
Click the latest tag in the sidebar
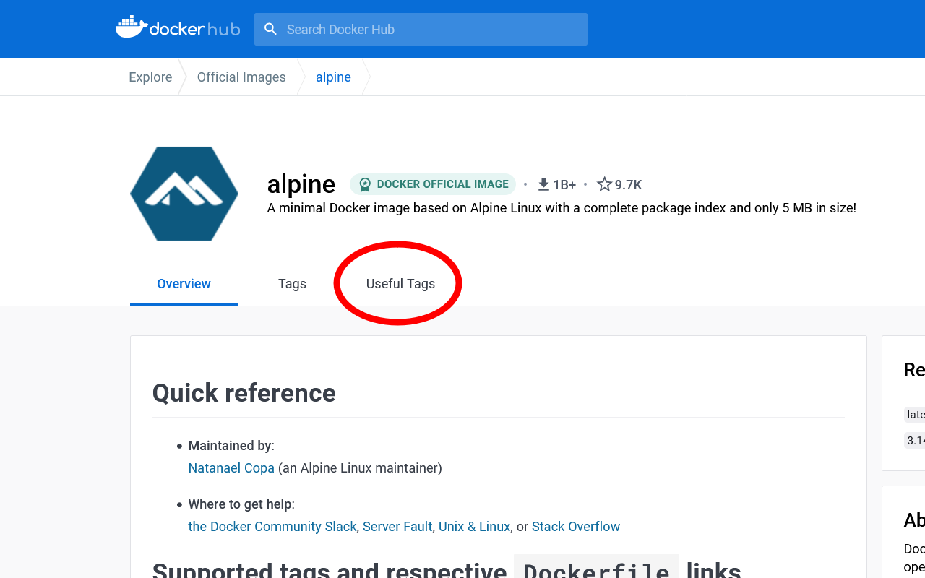[x=914, y=414]
